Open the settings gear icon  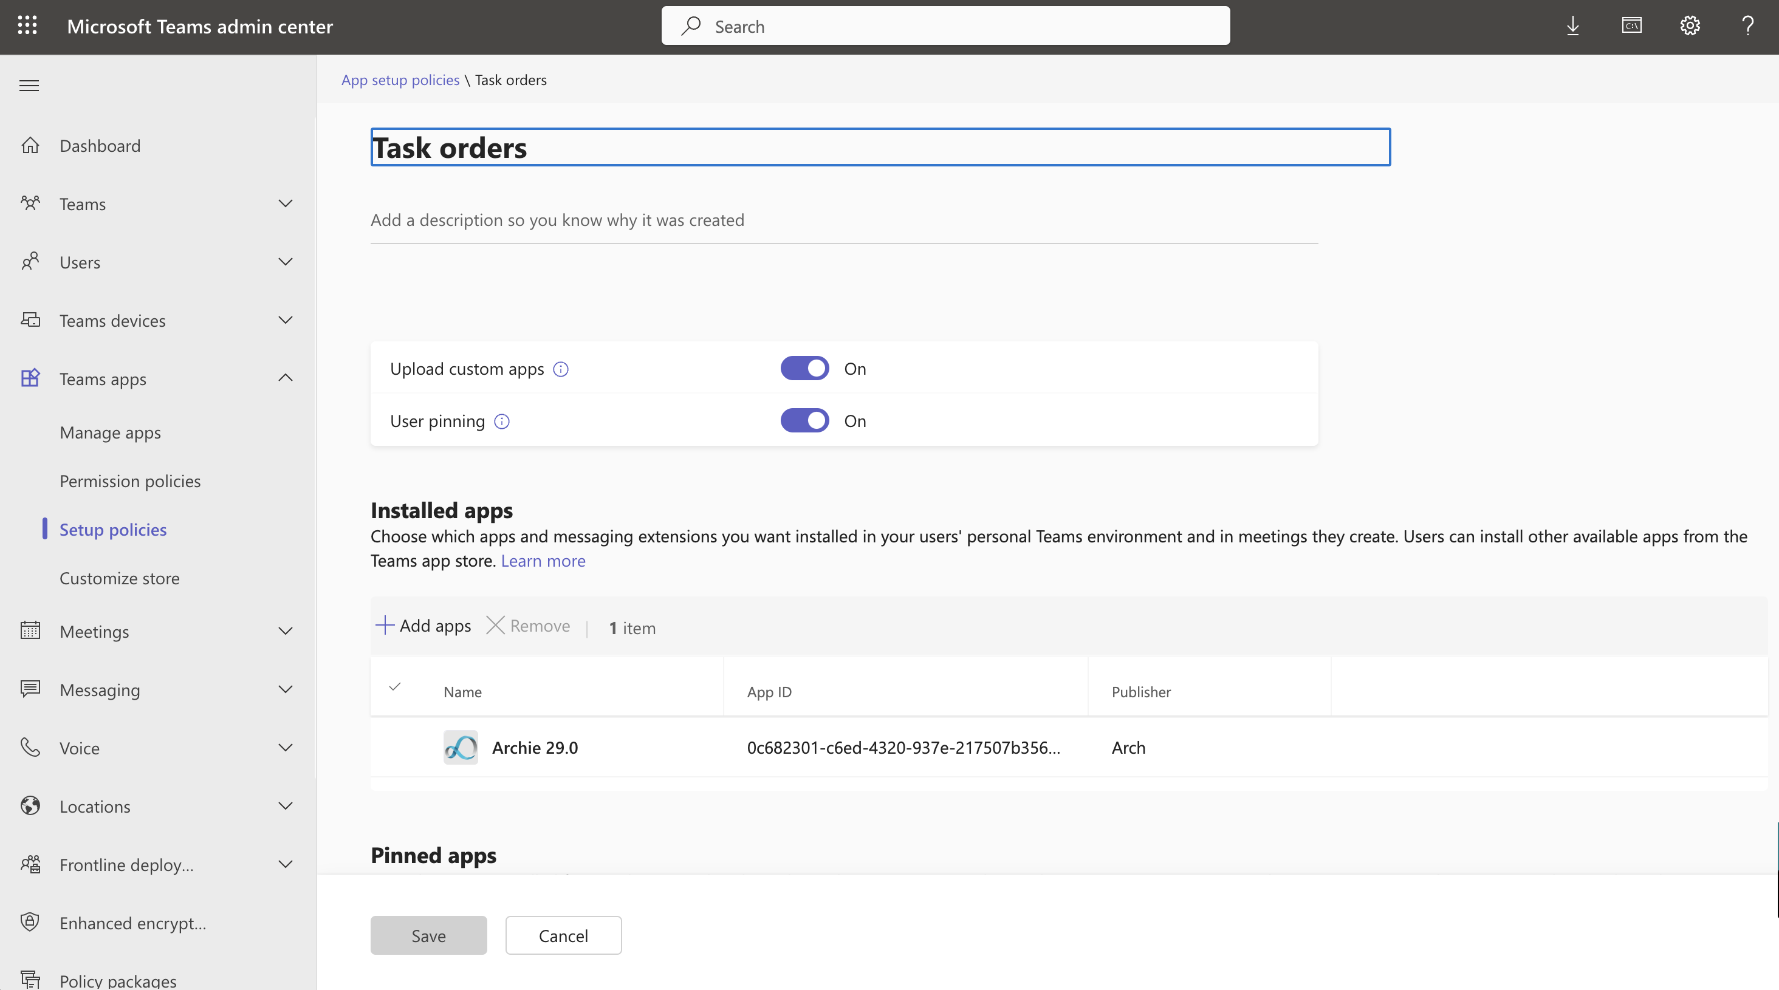pyautogui.click(x=1689, y=26)
